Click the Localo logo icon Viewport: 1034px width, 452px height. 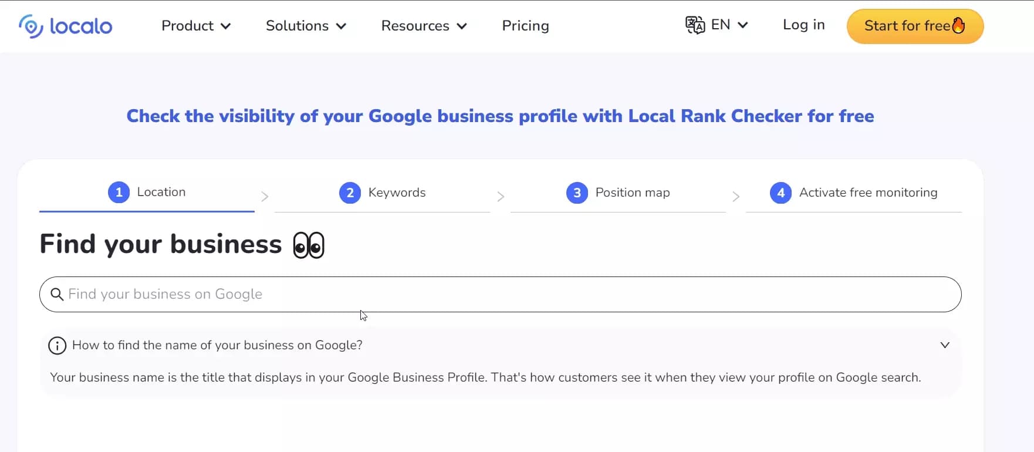[31, 26]
